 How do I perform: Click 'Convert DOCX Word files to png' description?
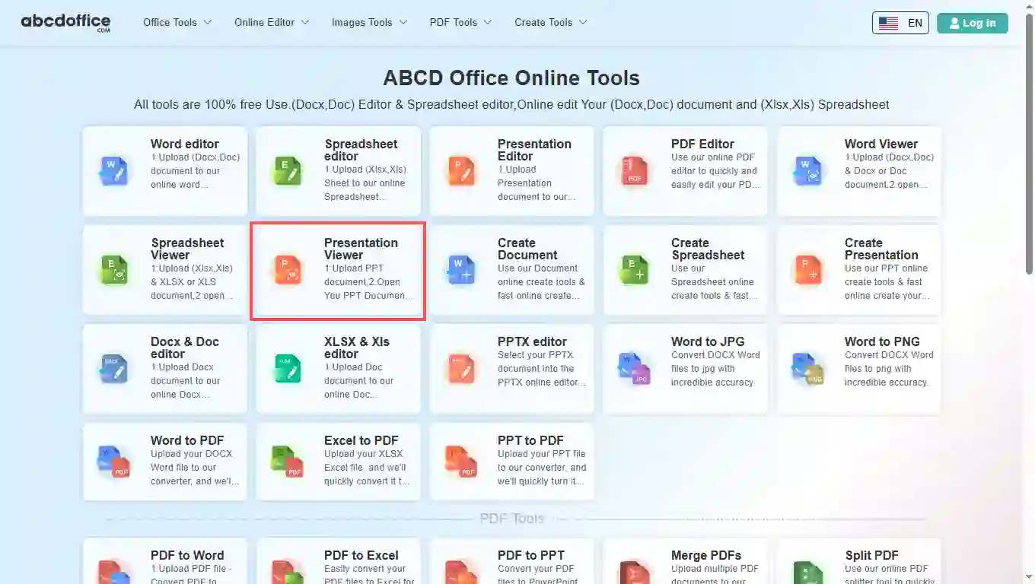click(889, 369)
